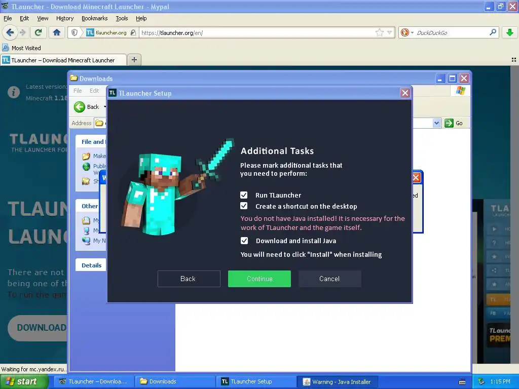This screenshot has width=519, height=389.
Task: Open the Windows Start menu
Action: pos(23,381)
